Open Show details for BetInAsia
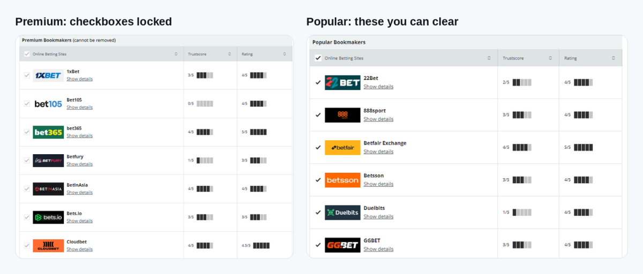The height and width of the screenshot is (274, 643). (79, 193)
